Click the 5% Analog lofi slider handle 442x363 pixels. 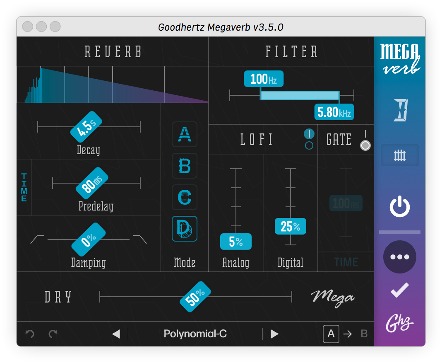(235, 242)
